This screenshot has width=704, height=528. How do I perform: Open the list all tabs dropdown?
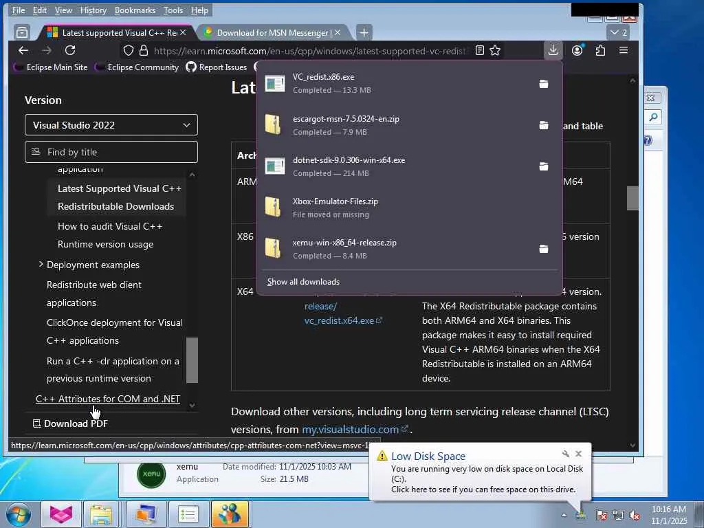pyautogui.click(x=618, y=33)
